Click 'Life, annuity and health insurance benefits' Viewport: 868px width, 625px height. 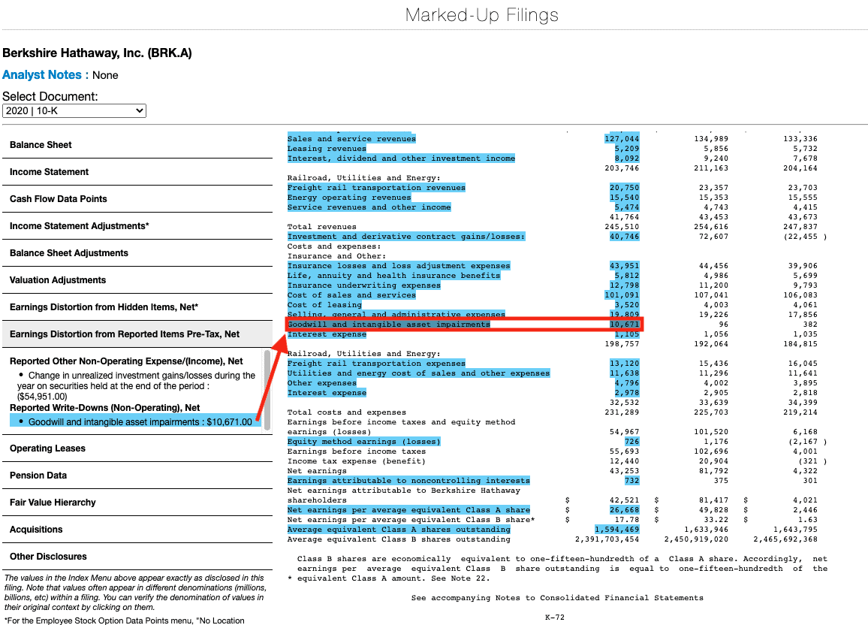393,276
